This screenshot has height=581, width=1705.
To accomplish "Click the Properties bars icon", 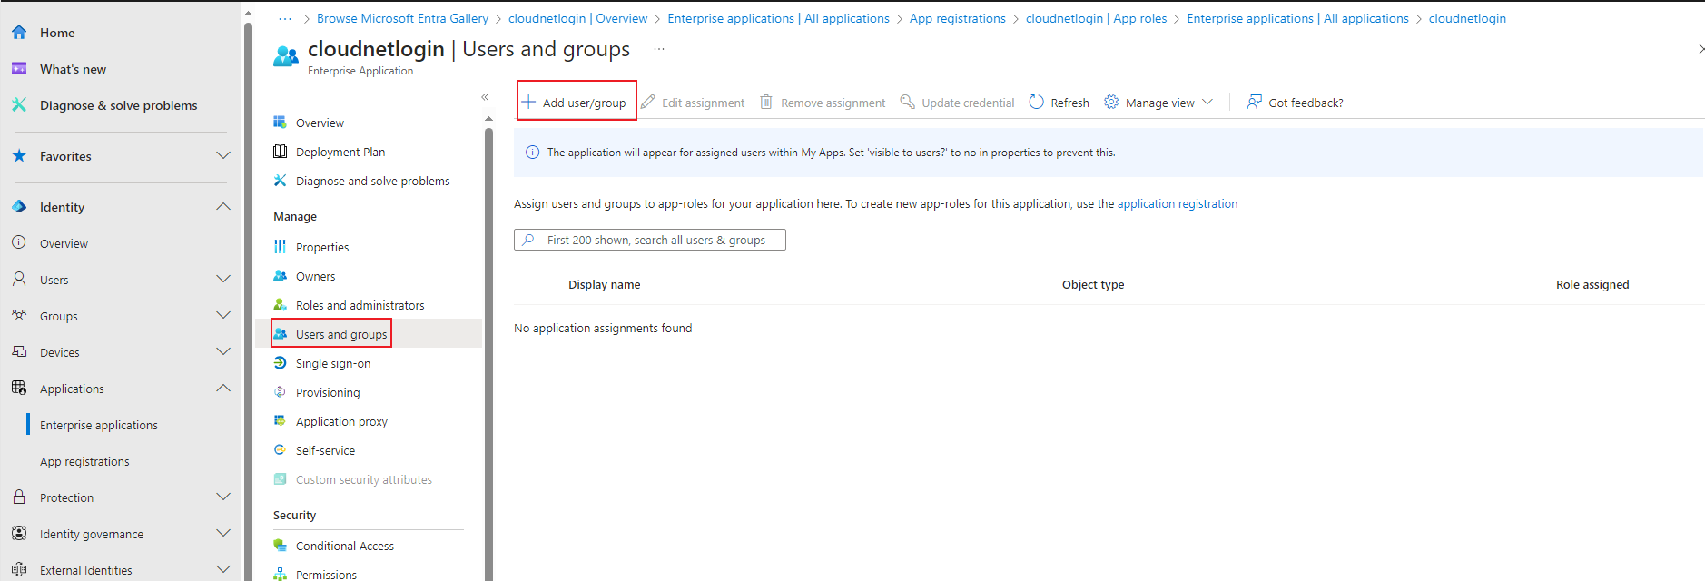I will (x=281, y=247).
